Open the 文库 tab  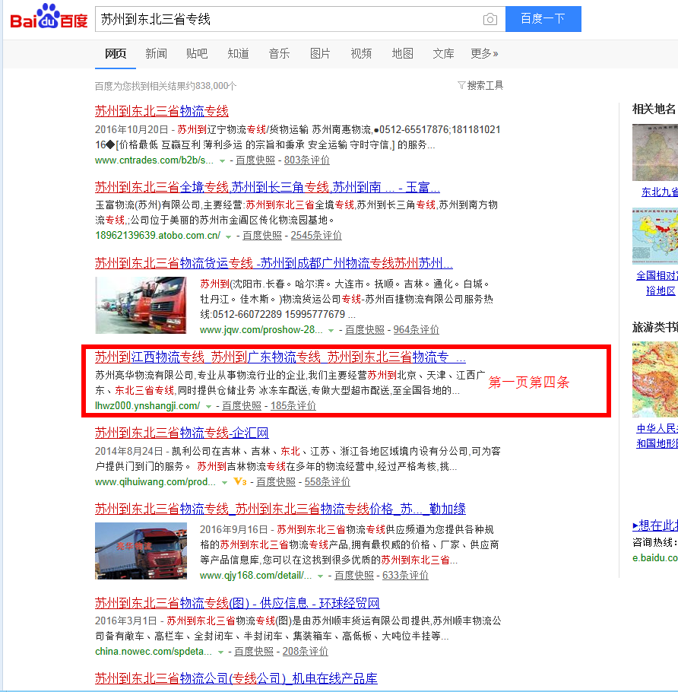coord(443,54)
